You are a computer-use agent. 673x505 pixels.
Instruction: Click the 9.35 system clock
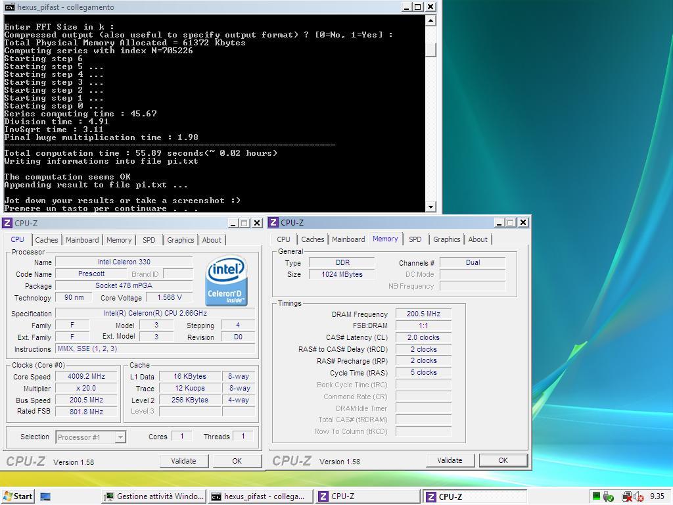(657, 496)
